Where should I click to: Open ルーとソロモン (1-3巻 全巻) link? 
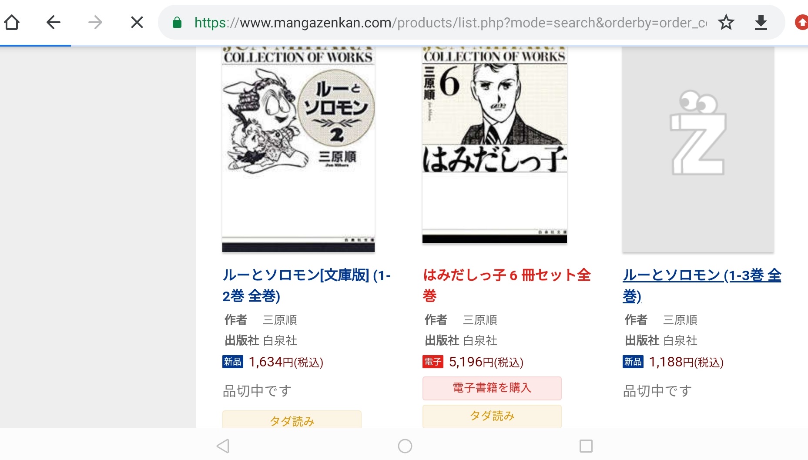(x=702, y=285)
